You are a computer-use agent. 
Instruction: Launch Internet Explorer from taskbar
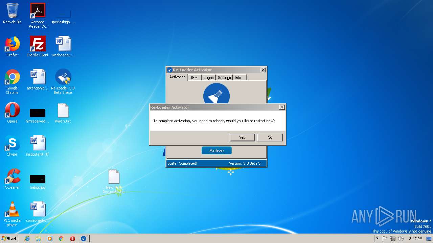pos(27,239)
